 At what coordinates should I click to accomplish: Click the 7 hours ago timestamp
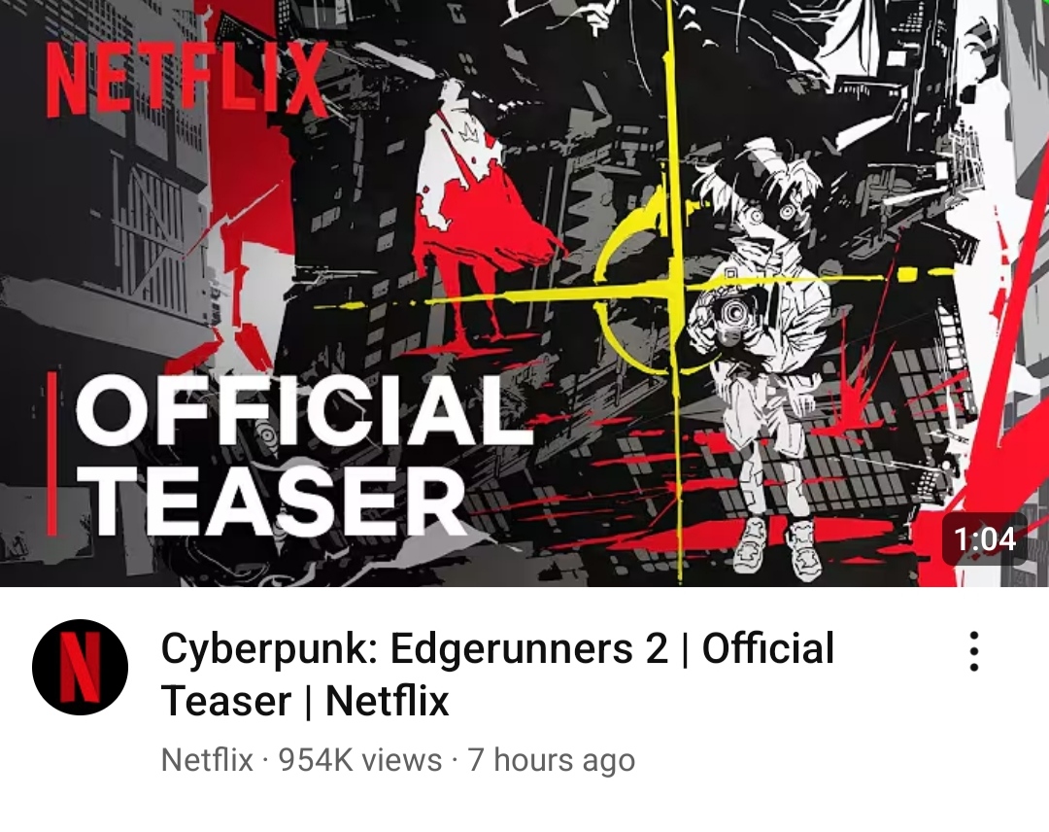(552, 760)
